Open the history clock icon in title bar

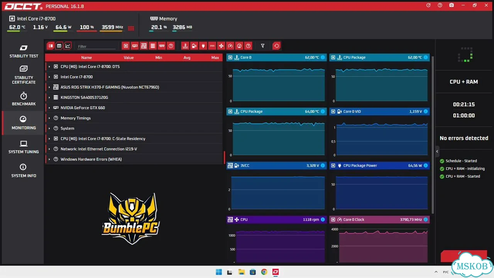coord(428,5)
